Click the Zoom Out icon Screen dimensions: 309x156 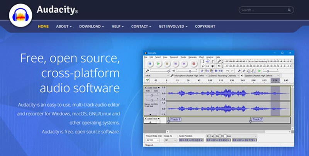click(x=244, y=71)
